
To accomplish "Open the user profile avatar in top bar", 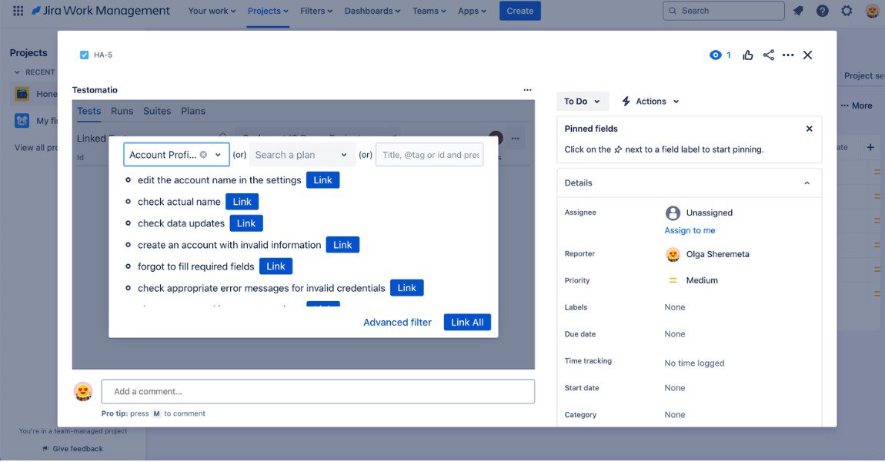I will (x=872, y=11).
